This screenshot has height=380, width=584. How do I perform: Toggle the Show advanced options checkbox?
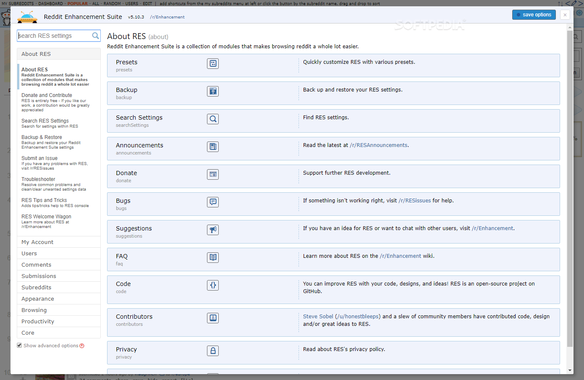(x=19, y=345)
